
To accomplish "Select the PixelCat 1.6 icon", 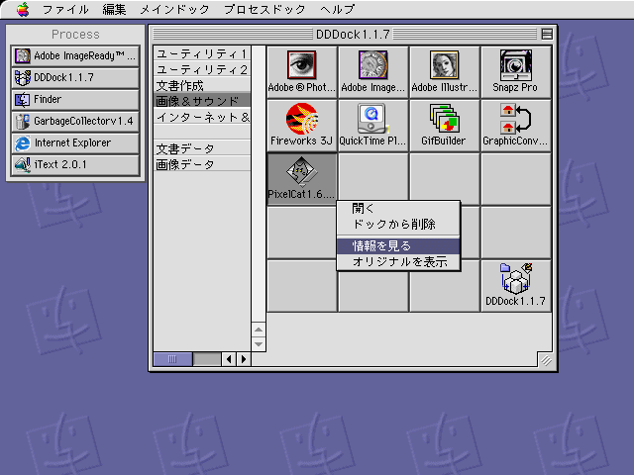I will [x=301, y=179].
